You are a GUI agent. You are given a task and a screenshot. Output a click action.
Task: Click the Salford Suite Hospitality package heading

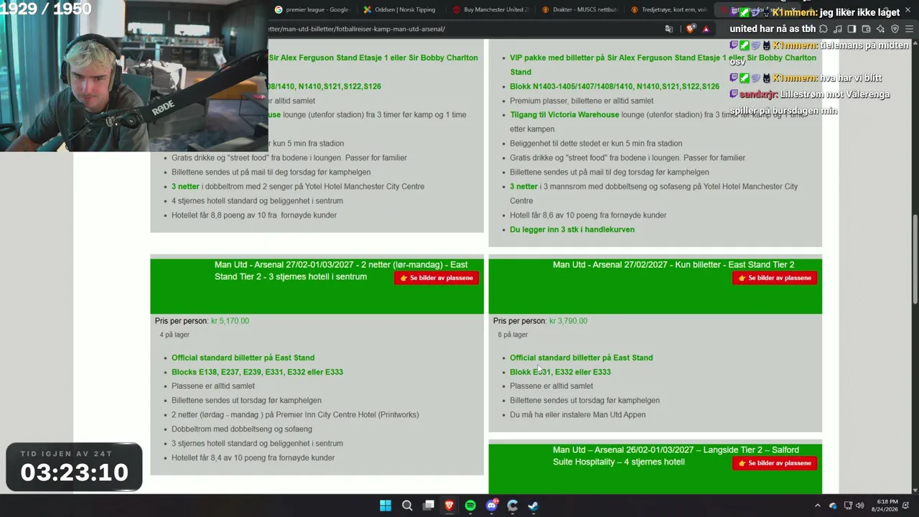(676, 456)
